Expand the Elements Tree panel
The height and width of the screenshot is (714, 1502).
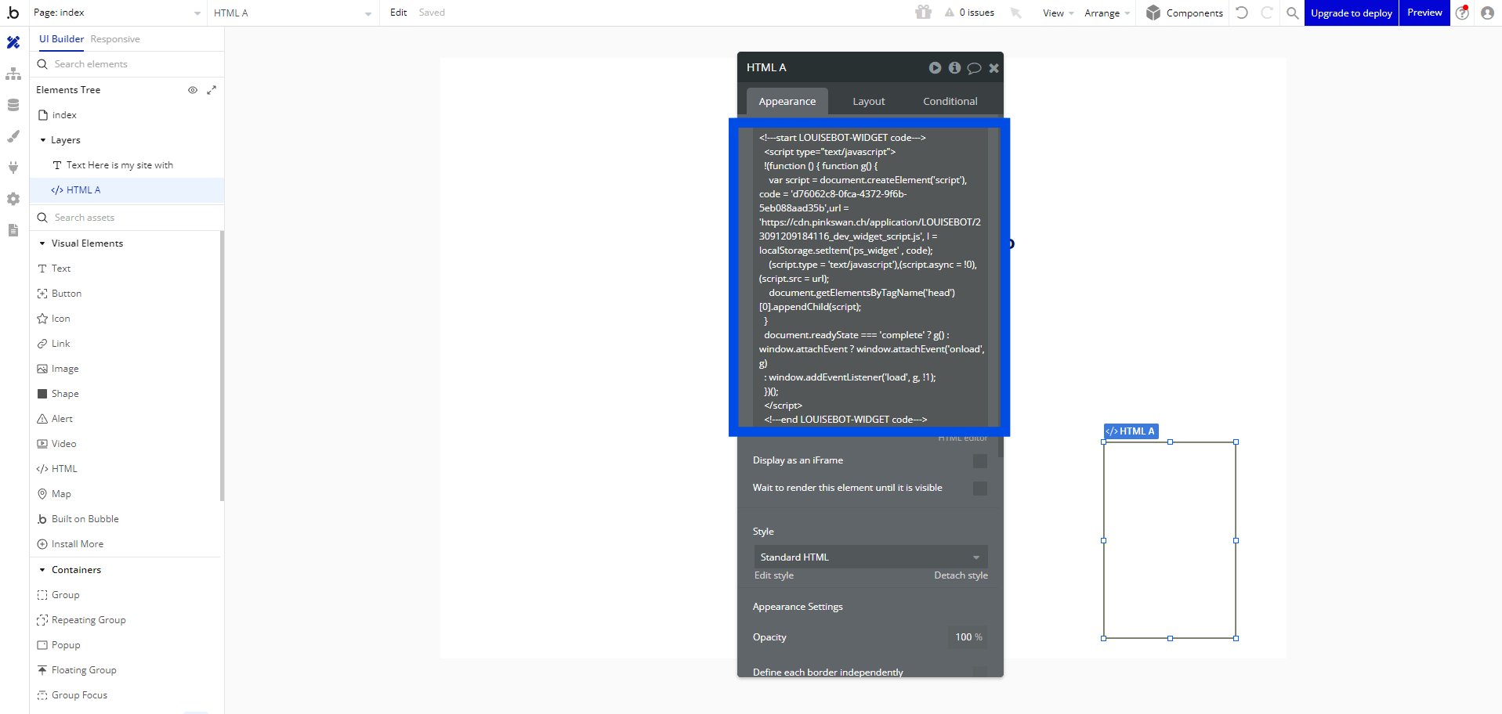click(212, 90)
